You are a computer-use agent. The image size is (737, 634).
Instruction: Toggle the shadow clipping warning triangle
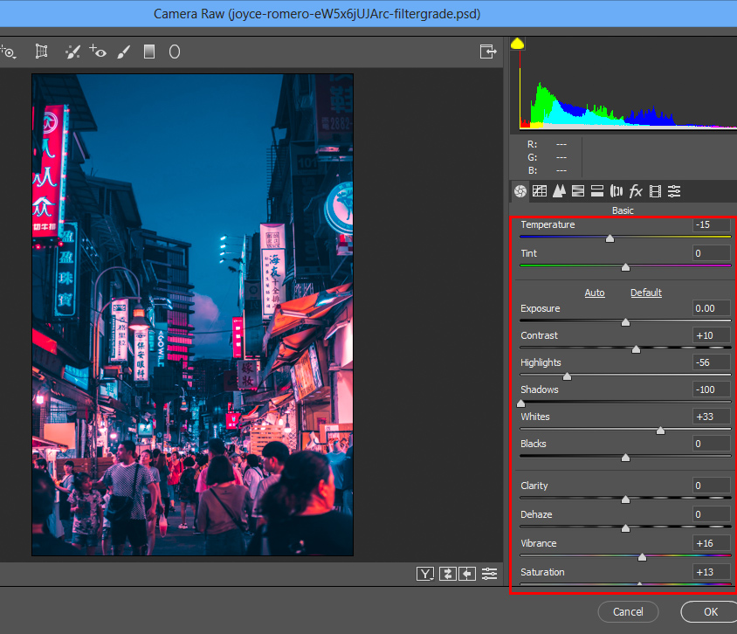(517, 43)
